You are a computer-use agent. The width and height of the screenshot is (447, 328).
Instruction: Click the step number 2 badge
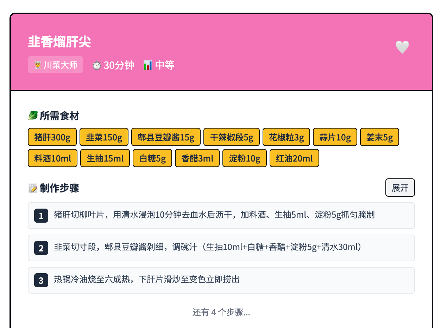pyautogui.click(x=41, y=248)
